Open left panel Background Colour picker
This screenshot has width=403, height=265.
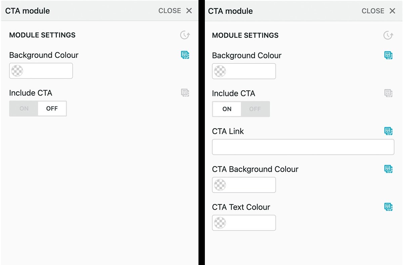41,71
